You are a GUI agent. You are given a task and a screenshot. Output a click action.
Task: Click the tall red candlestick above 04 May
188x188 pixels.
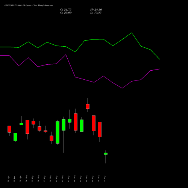pos(27,127)
